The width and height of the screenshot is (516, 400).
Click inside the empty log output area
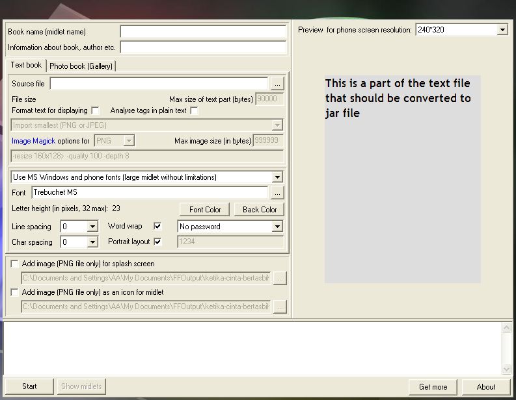coord(252,349)
